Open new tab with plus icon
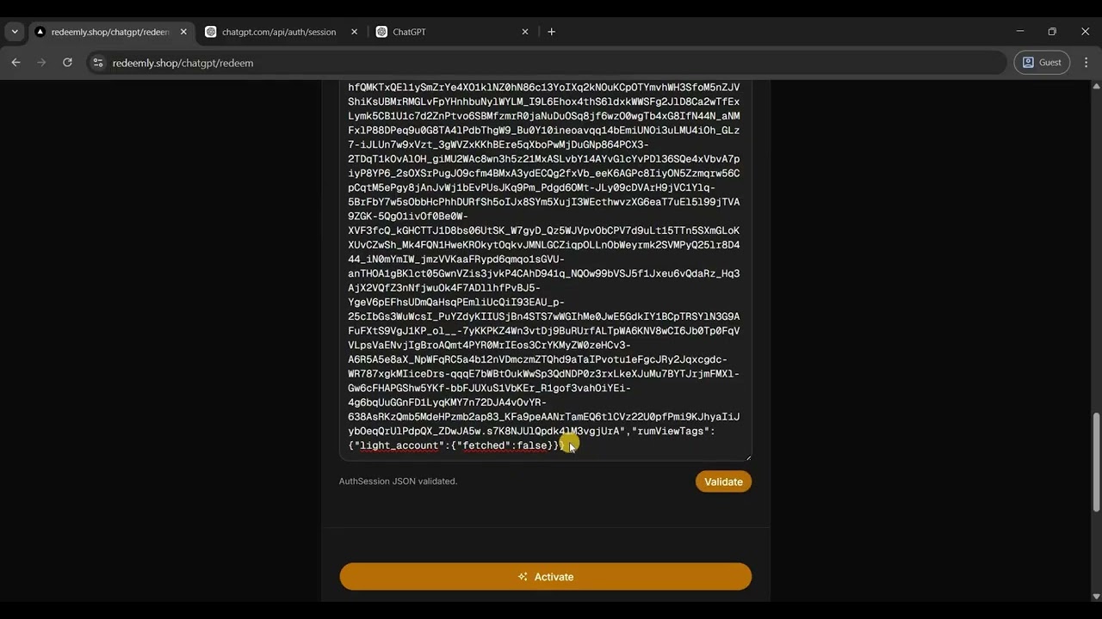Viewport: 1102px width, 619px height. click(551, 32)
